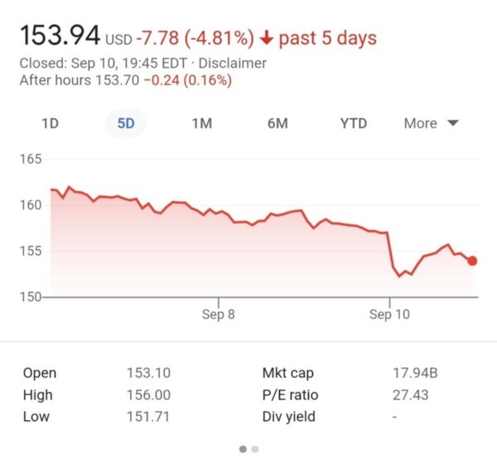
Task: Select the second light pagination dot
Action: coord(255,449)
